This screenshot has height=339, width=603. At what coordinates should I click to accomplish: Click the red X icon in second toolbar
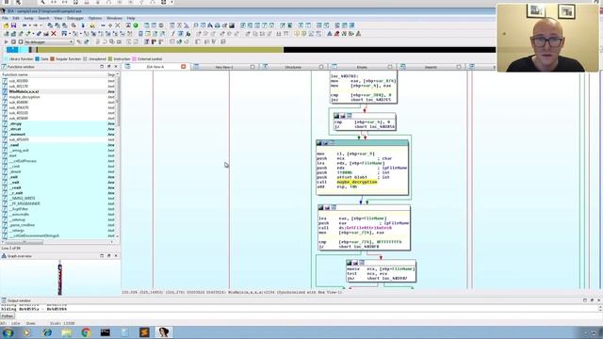coord(54,34)
